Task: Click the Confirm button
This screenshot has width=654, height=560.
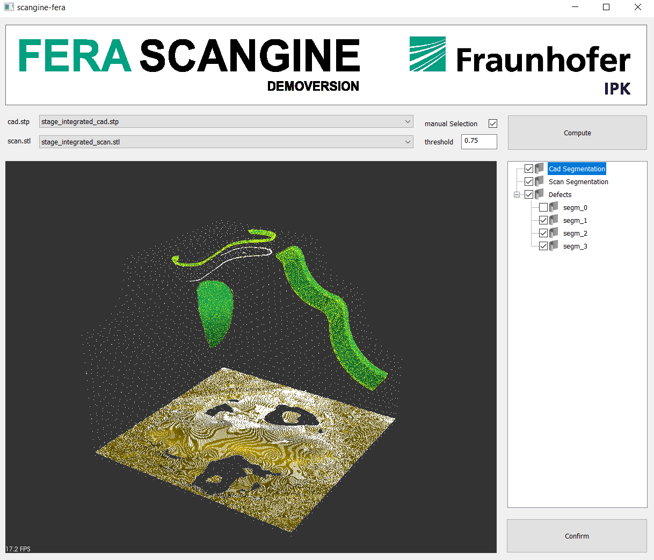Action: (x=577, y=536)
